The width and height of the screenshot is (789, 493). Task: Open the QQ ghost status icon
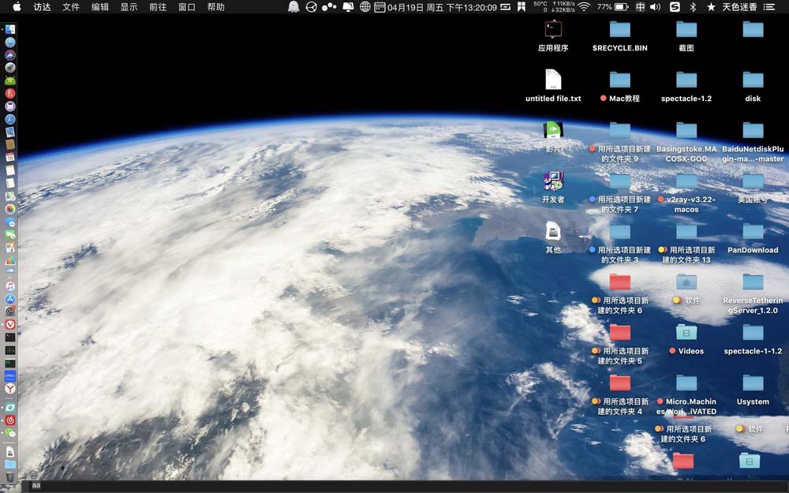point(294,7)
